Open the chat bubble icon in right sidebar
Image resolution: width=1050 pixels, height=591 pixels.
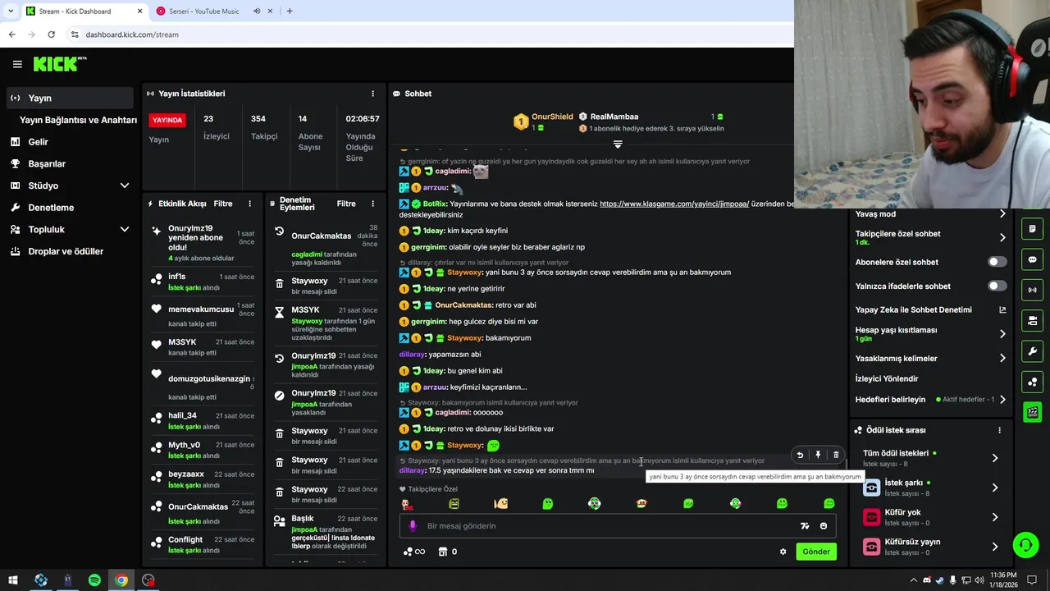point(1033,259)
